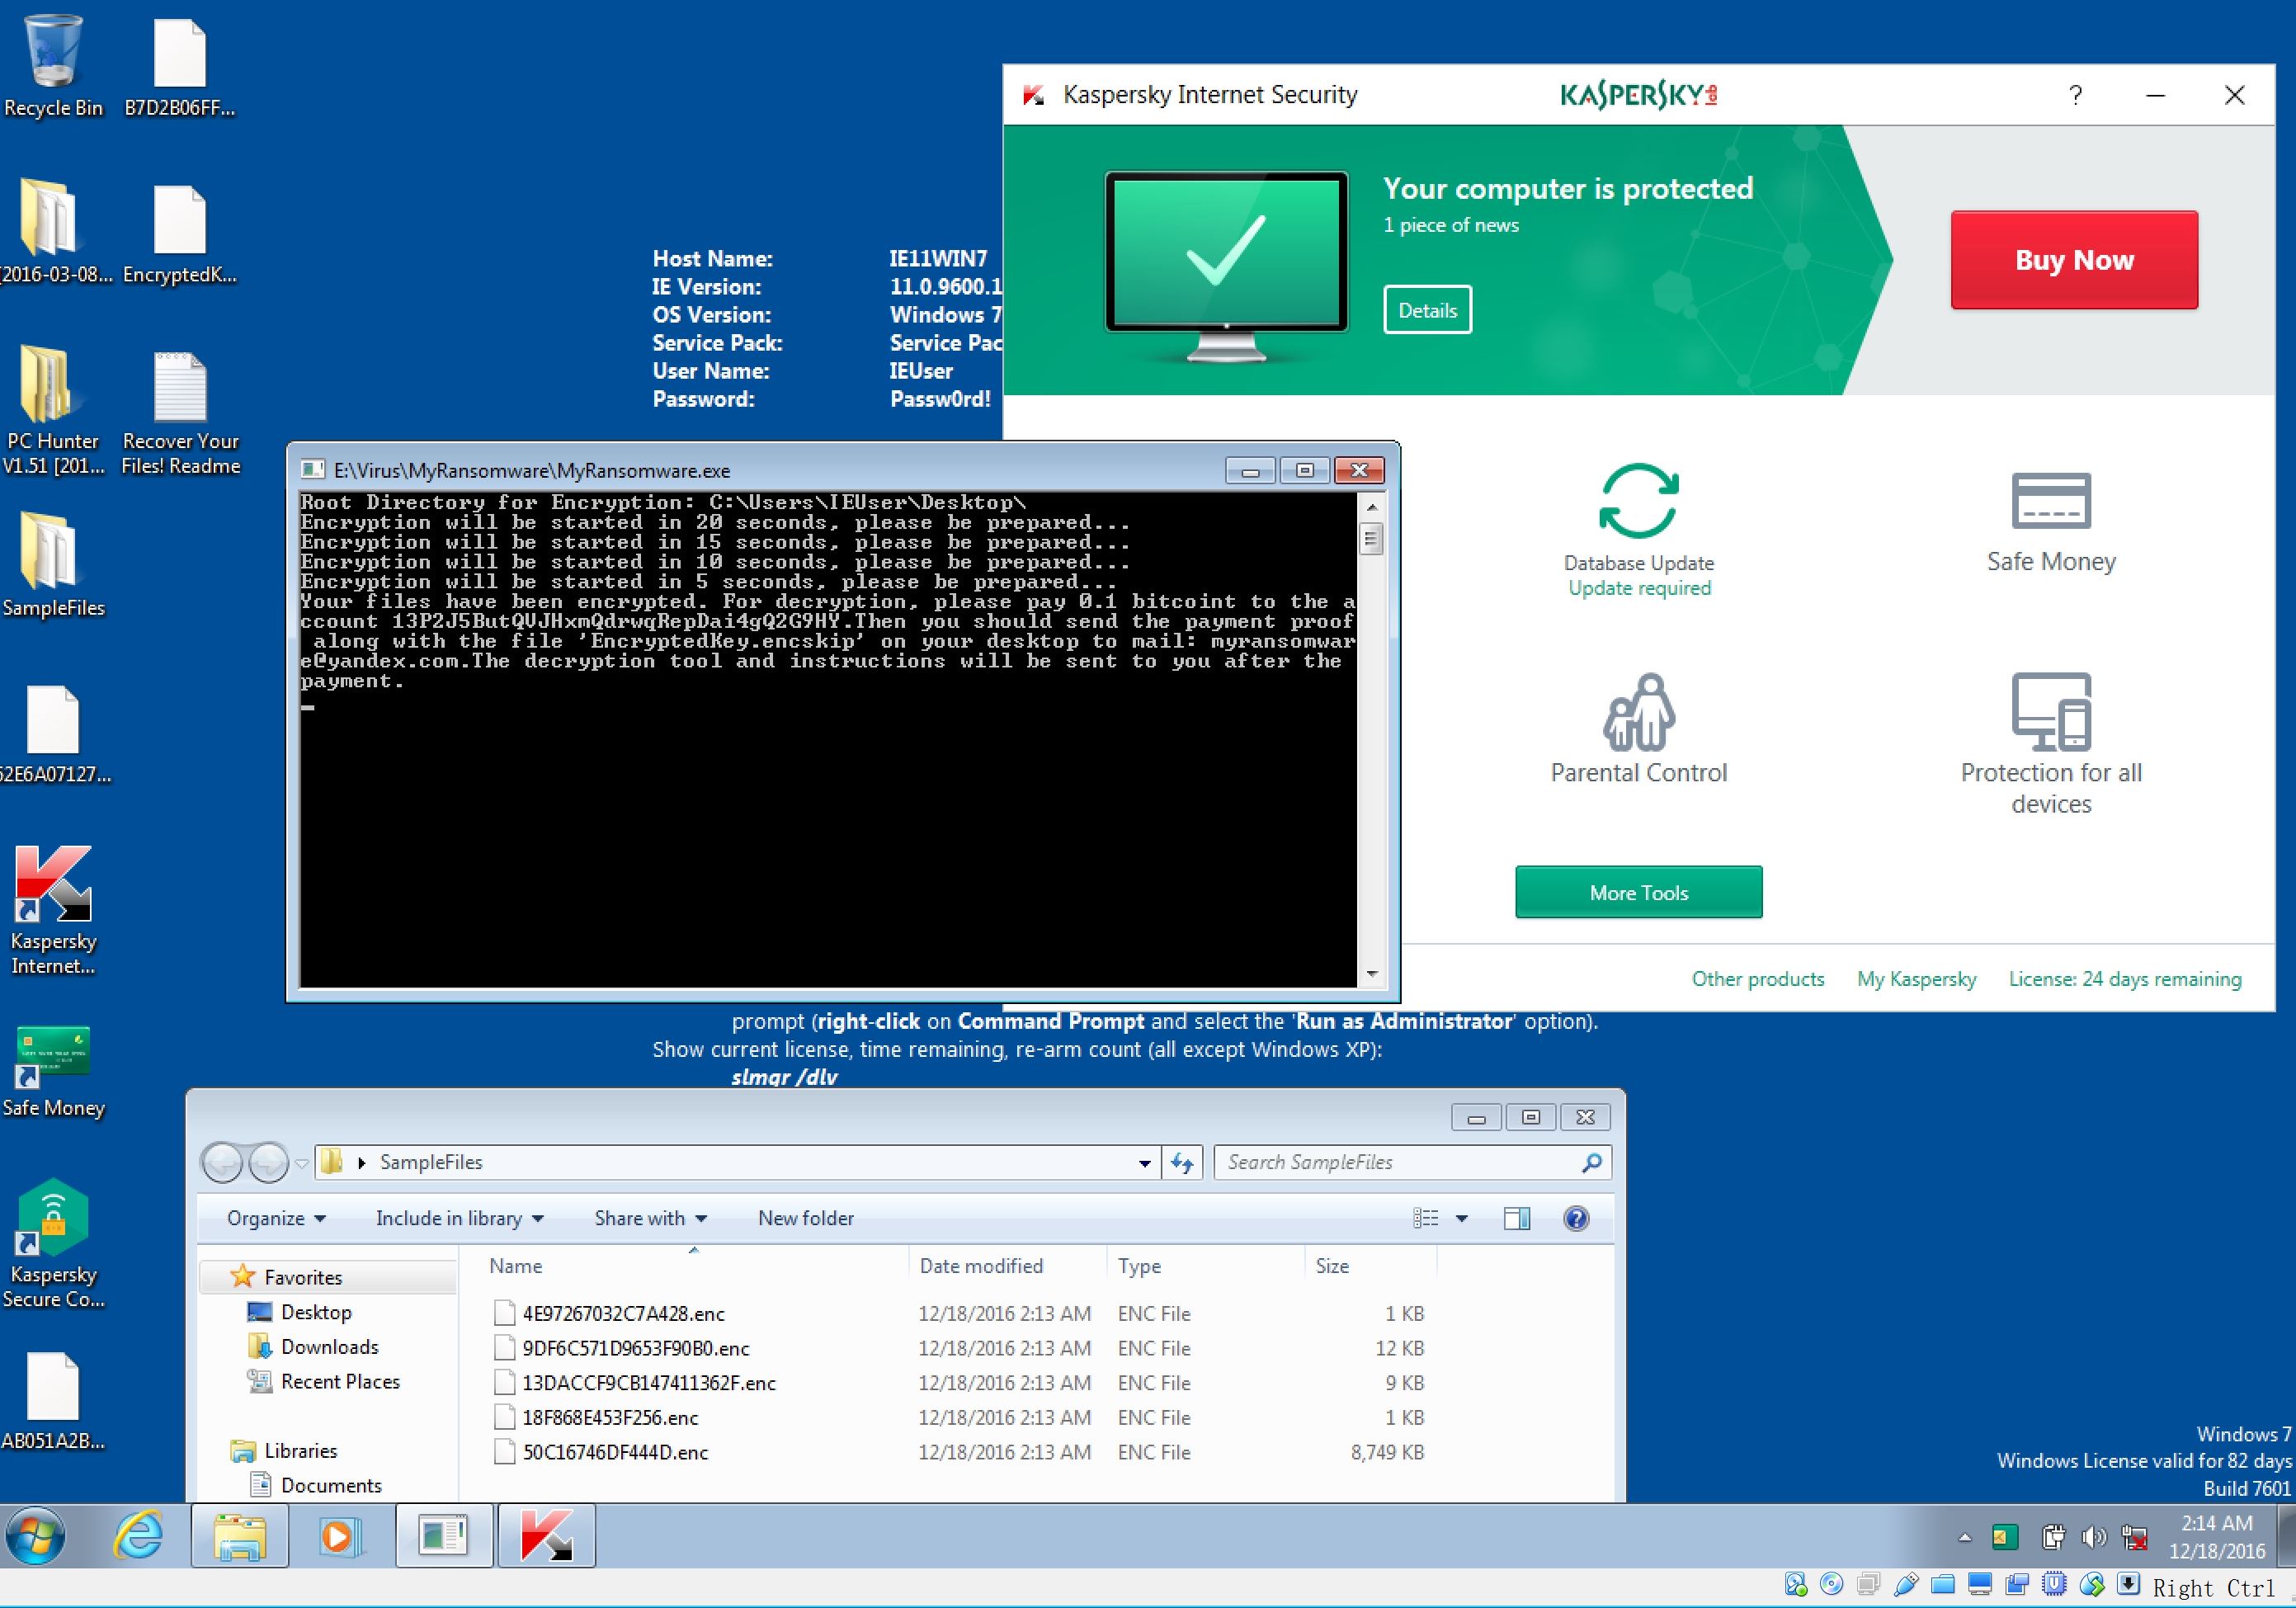Image resolution: width=2296 pixels, height=1608 pixels.
Task: Open the Safe Money tool in Kaspersky
Action: pos(2050,502)
